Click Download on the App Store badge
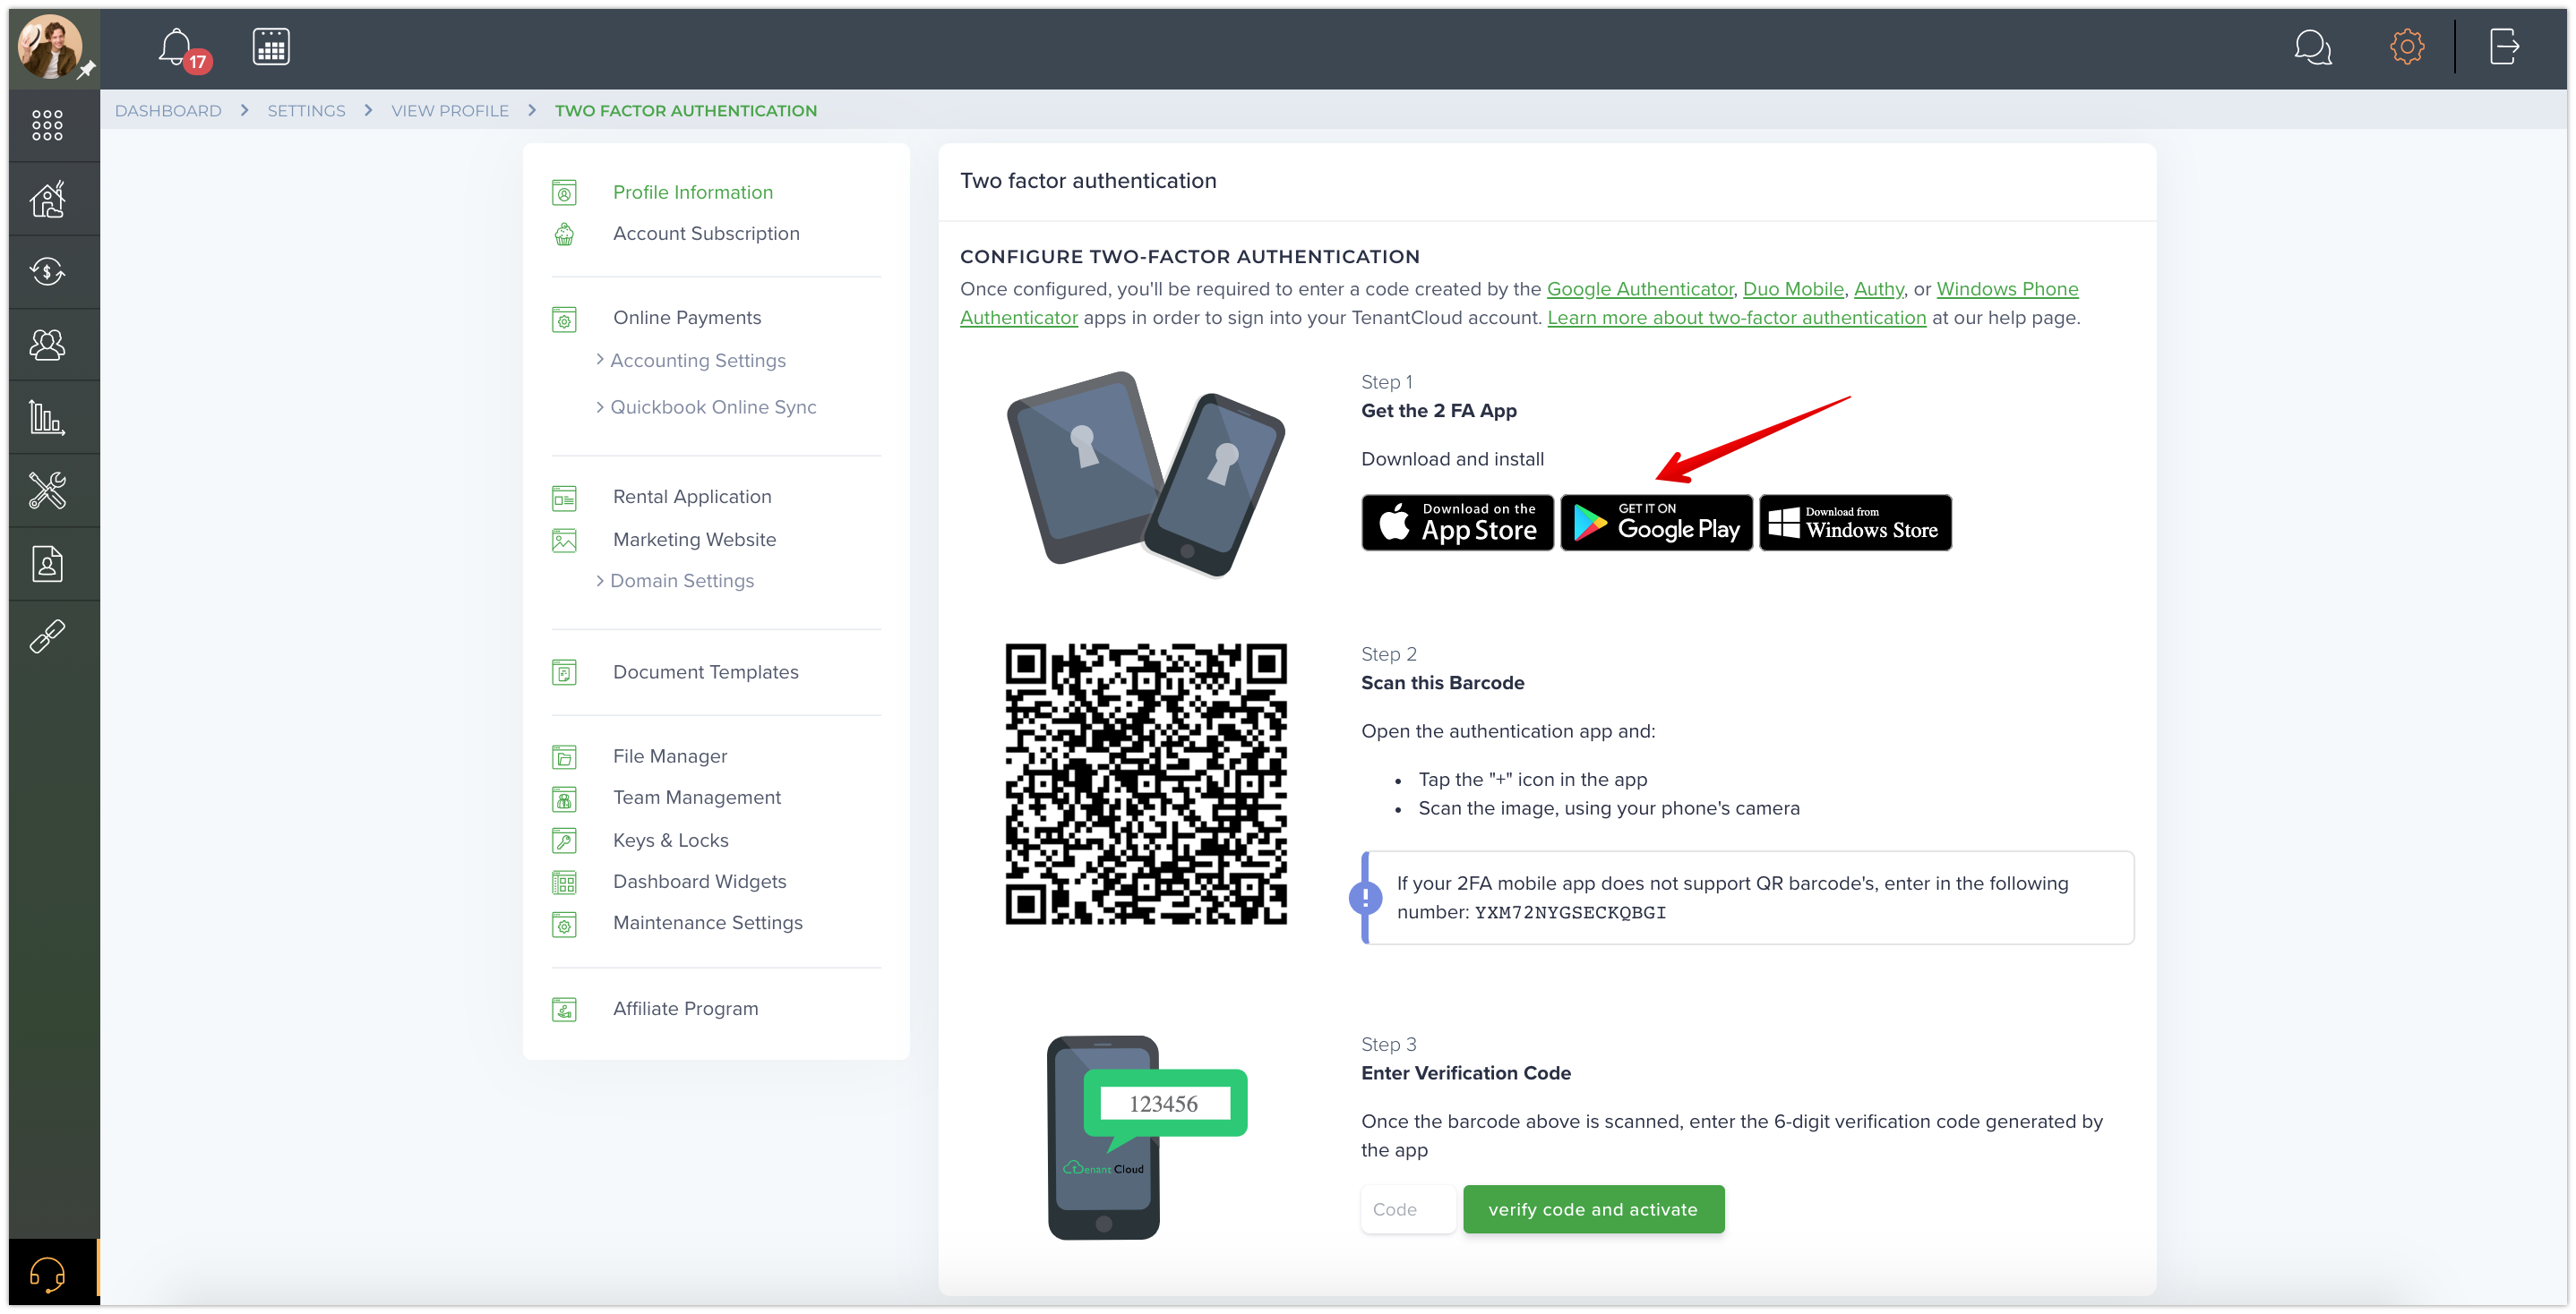The height and width of the screenshot is (1314, 2576). pyautogui.click(x=1457, y=523)
